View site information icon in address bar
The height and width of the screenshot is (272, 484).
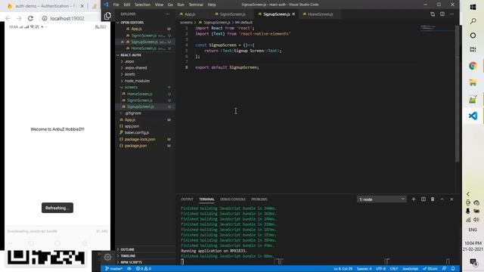coord(45,18)
